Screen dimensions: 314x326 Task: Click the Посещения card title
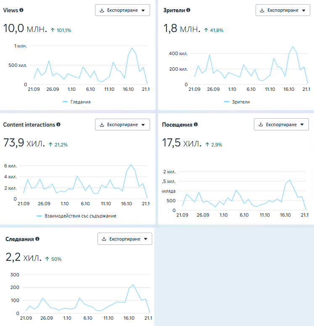tap(177, 125)
